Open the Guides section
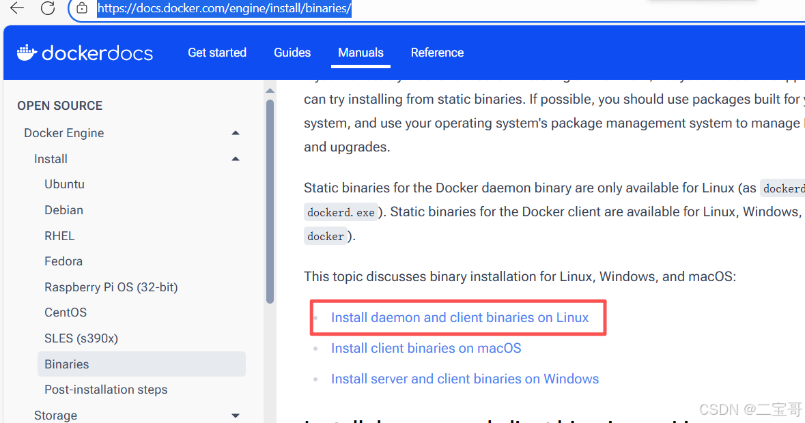805x423 pixels. pyautogui.click(x=292, y=53)
